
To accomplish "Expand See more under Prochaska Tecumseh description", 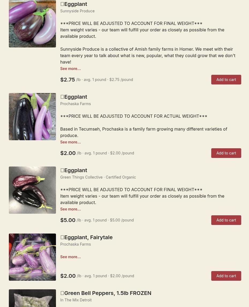I will pos(70,142).
